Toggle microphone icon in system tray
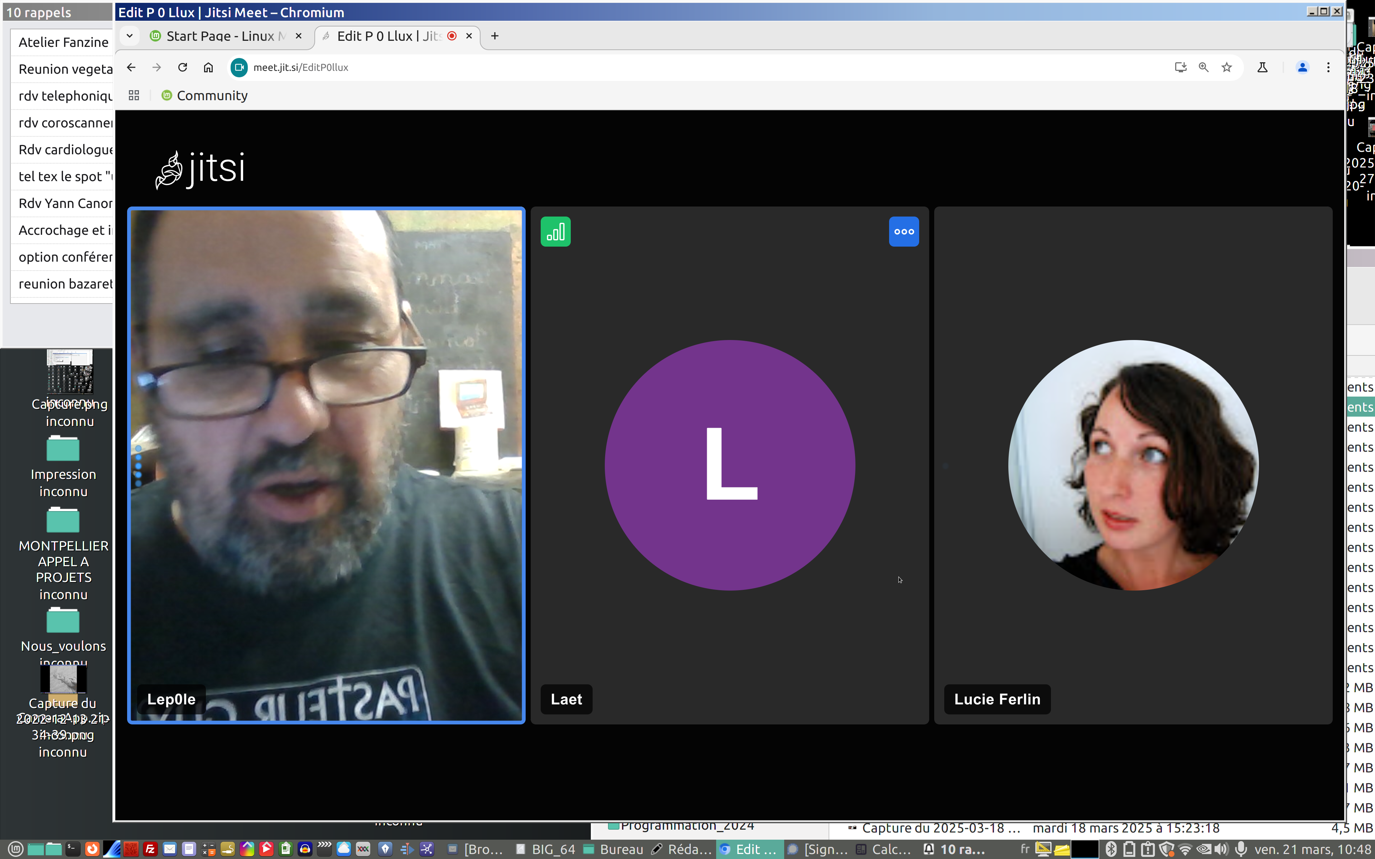 coord(1241,849)
